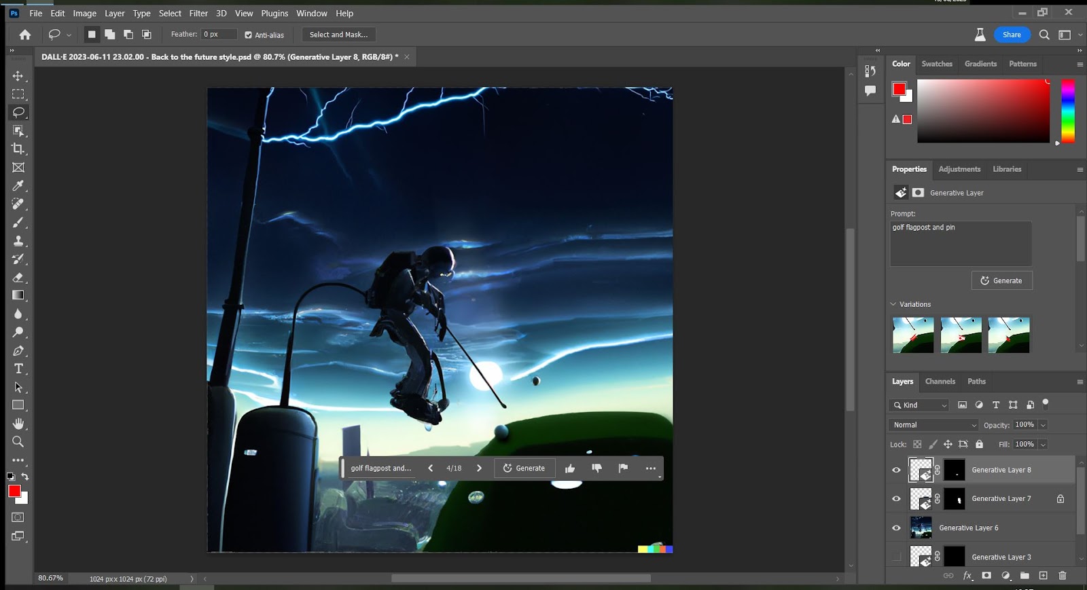The image size is (1087, 590).
Task: Show Generative Layer 3
Action: 897,557
